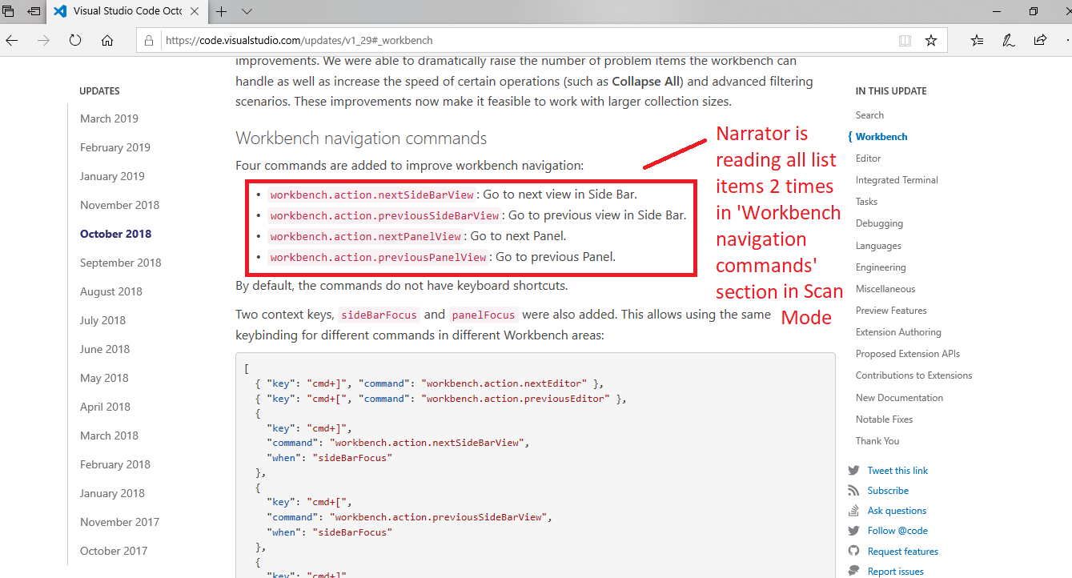Open November 2017 update
The image size is (1072, 578).
click(x=120, y=522)
